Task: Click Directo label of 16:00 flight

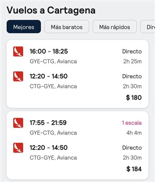Action: 132,52
